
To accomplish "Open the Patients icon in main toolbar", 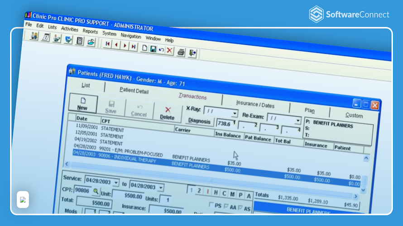I will pyautogui.click(x=34, y=36).
